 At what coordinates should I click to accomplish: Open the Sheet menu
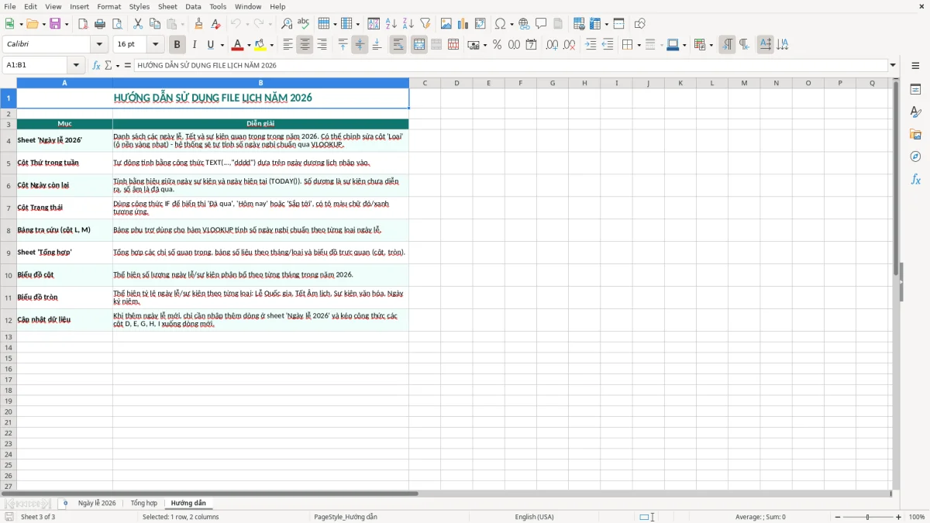[167, 6]
